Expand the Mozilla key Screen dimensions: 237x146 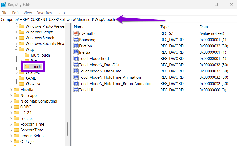pos(11,90)
